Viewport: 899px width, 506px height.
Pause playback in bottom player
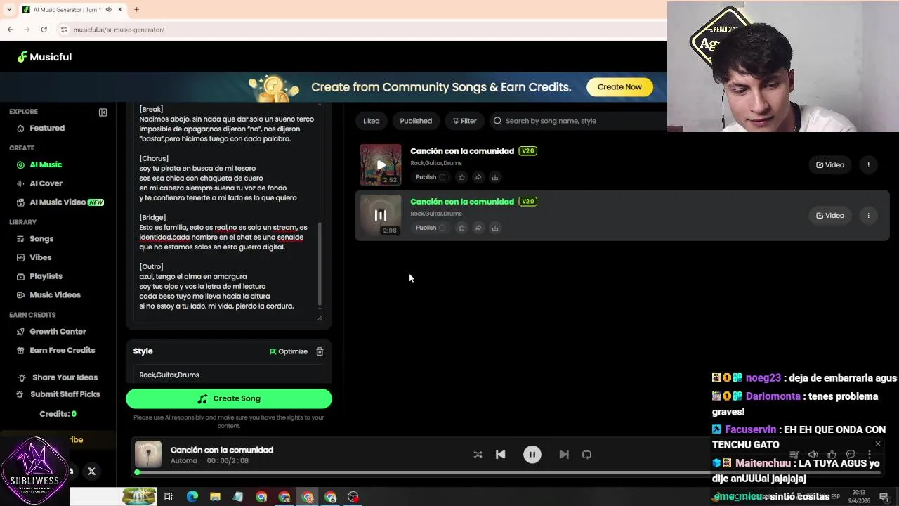[532, 455]
